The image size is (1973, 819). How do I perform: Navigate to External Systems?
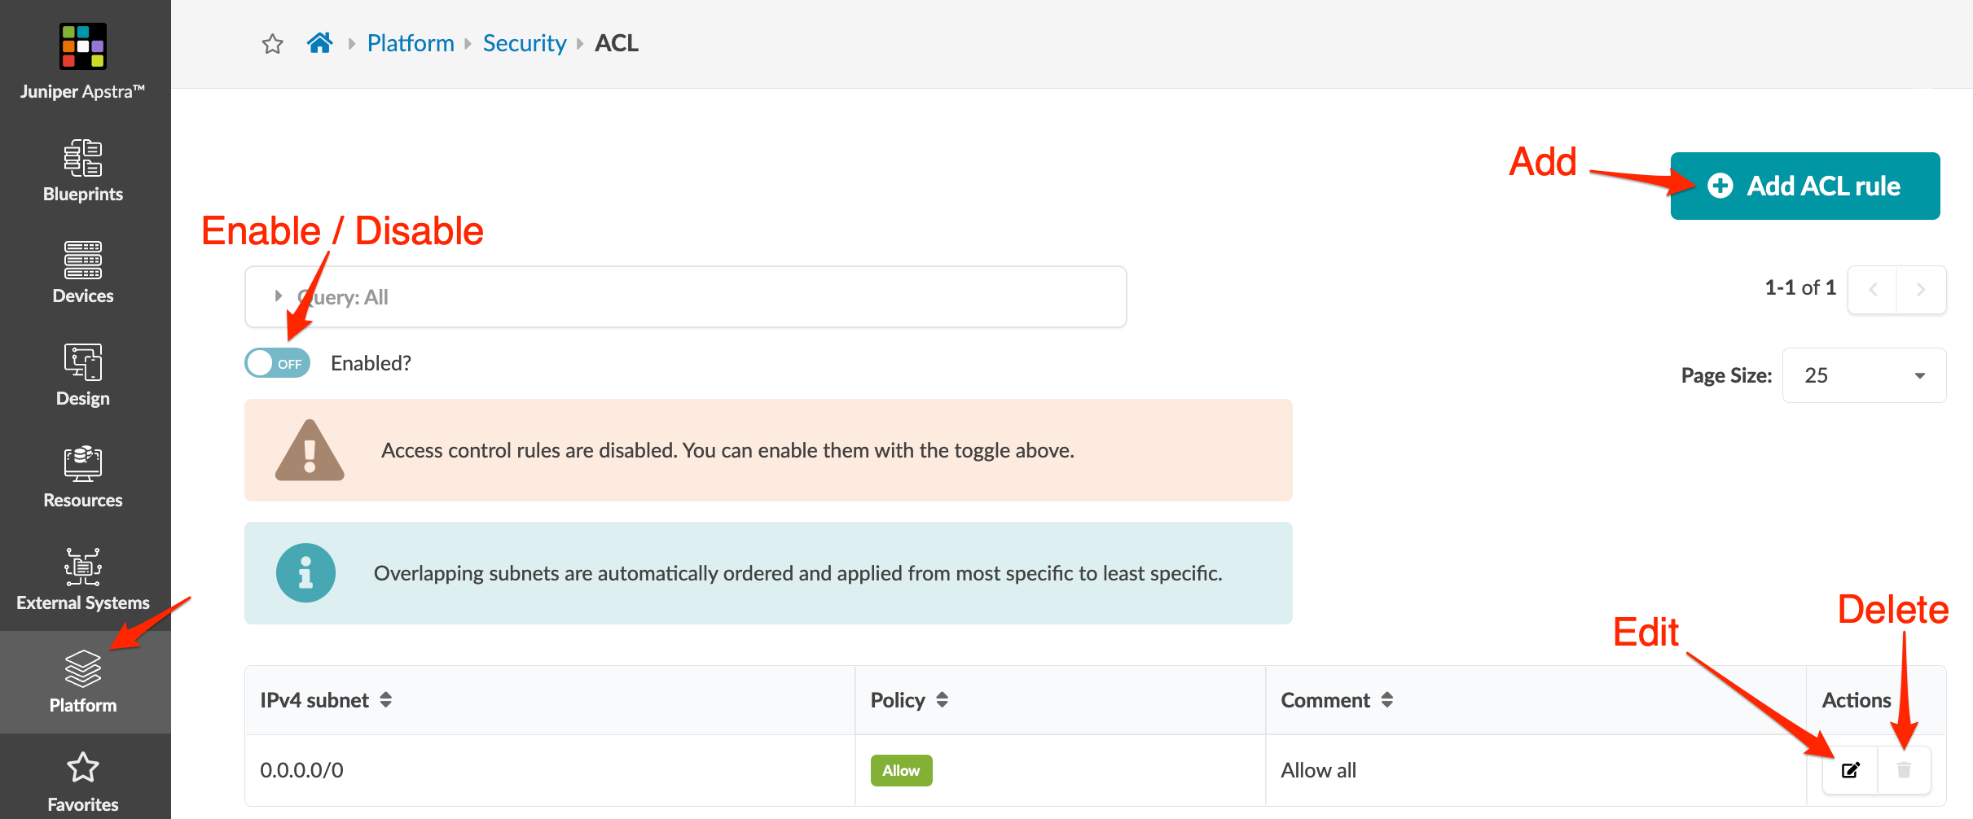tap(83, 580)
